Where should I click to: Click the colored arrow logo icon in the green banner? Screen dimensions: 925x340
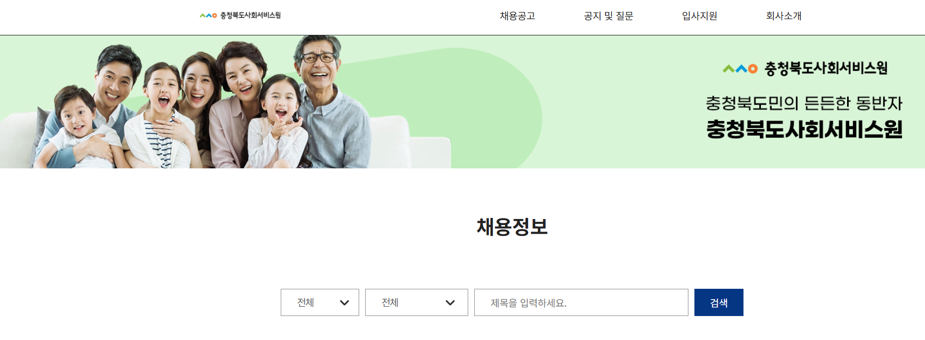[x=740, y=69]
